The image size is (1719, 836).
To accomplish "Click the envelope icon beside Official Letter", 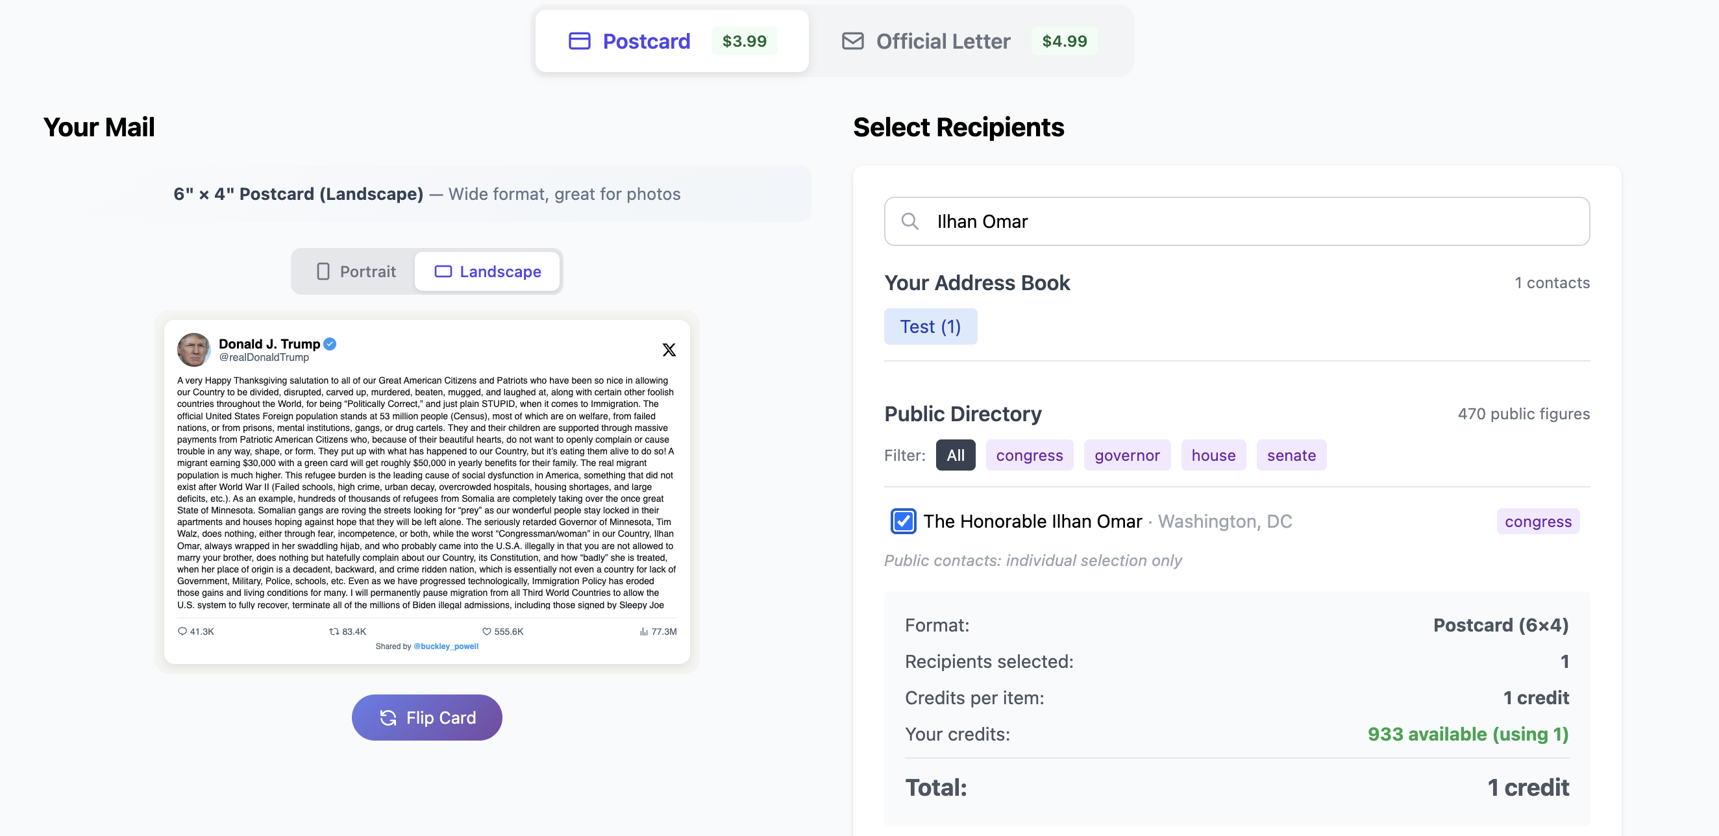I will tap(852, 41).
